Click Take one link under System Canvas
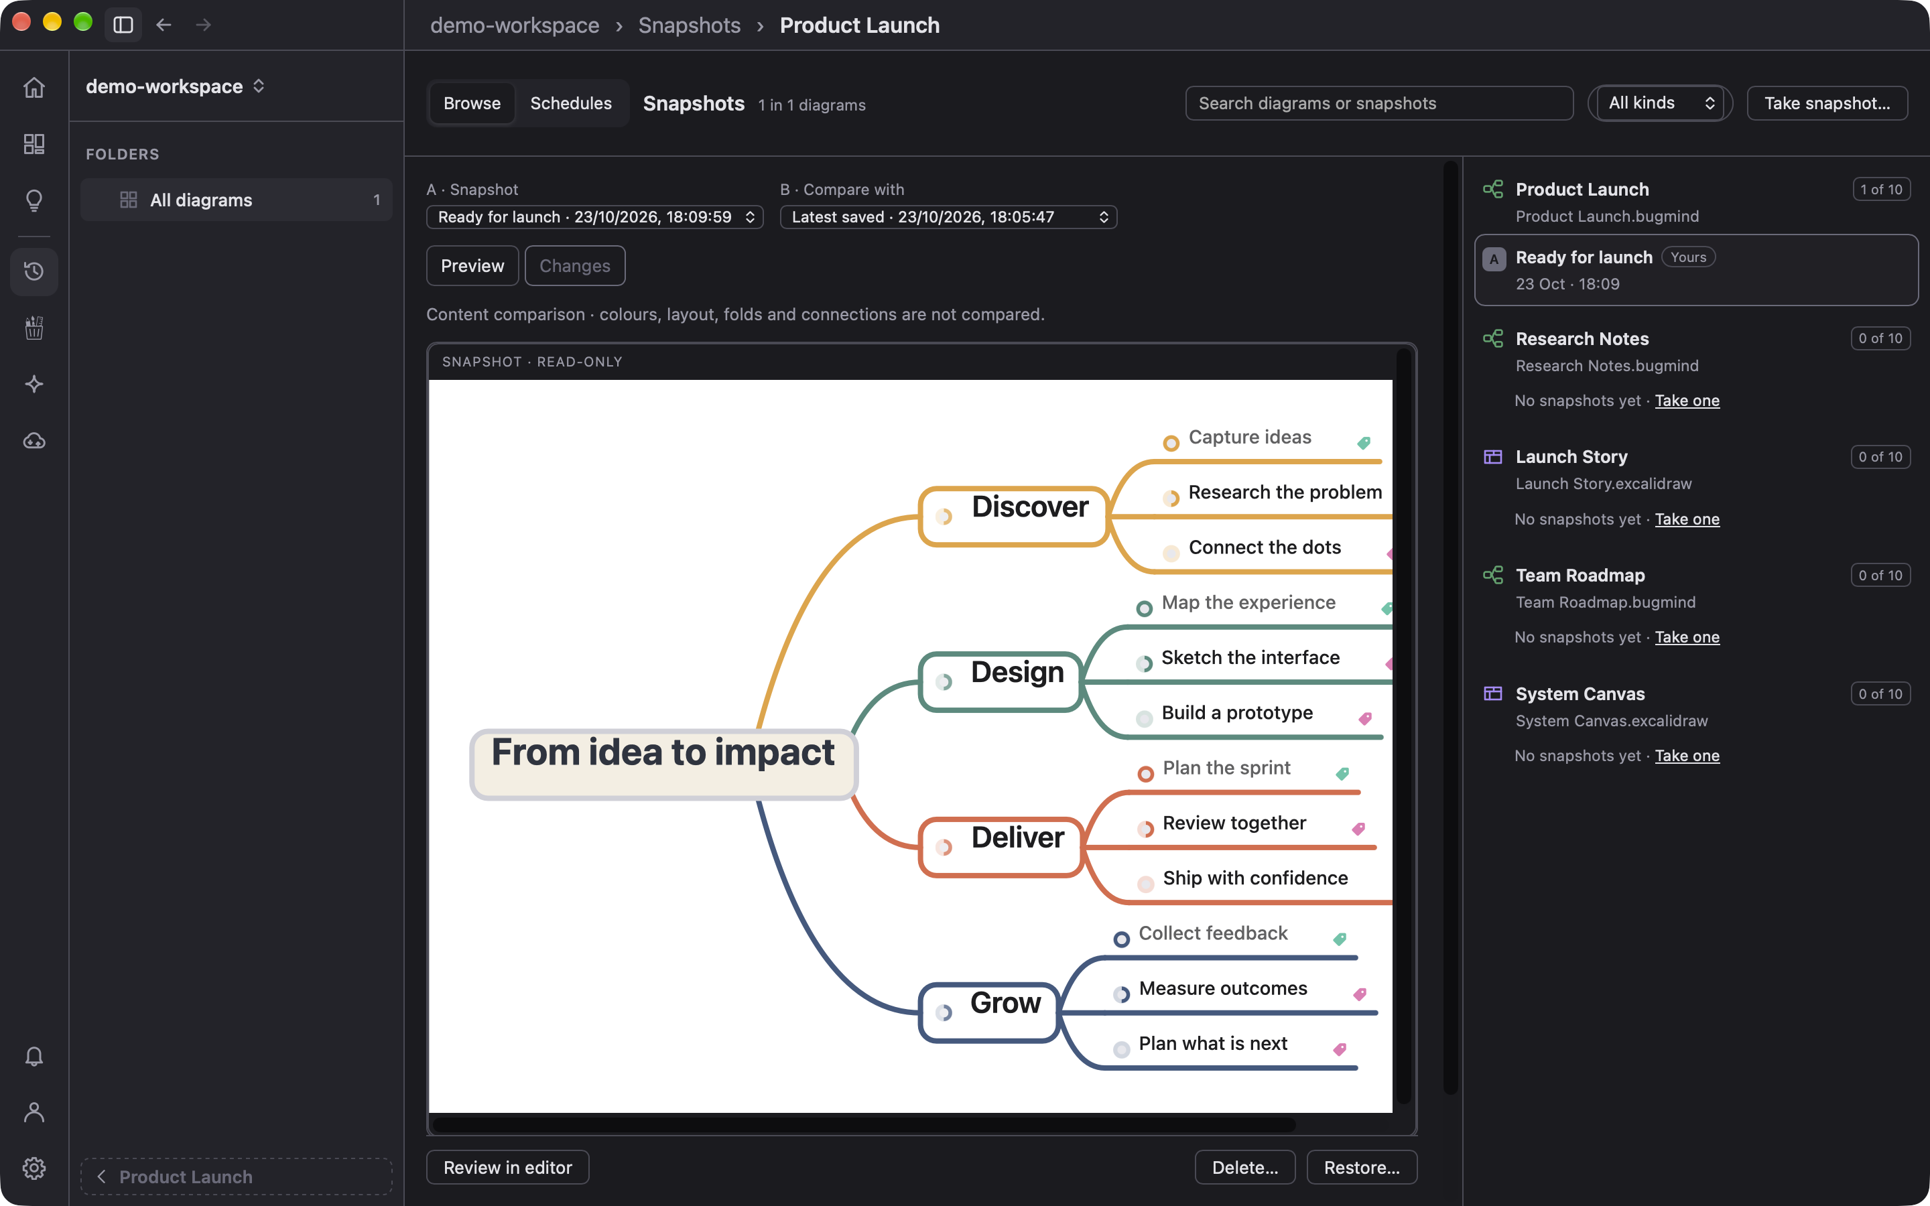Viewport: 1930px width, 1206px height. [x=1687, y=755]
